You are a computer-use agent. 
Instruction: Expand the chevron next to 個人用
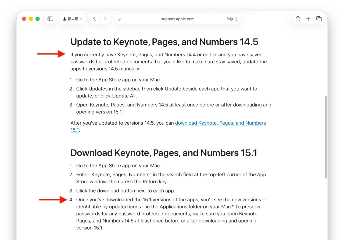pyautogui.click(x=81, y=19)
